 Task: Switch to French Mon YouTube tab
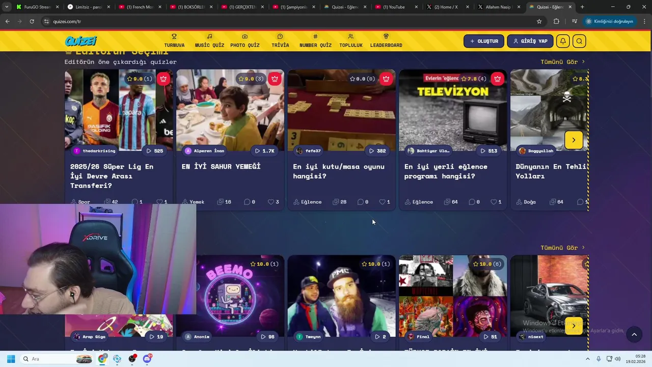click(140, 7)
